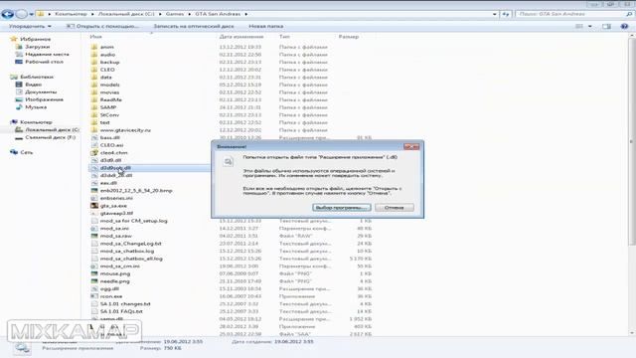
Task: Select the 'bass.dll' file icon
Action: click(94, 137)
